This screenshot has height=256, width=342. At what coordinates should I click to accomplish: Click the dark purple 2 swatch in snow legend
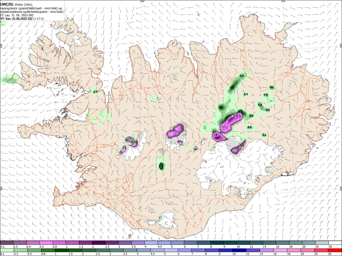[x=98, y=243]
